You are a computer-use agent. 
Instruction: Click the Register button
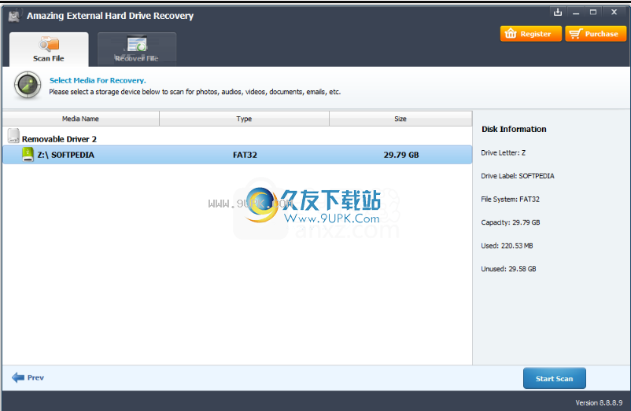(x=531, y=34)
